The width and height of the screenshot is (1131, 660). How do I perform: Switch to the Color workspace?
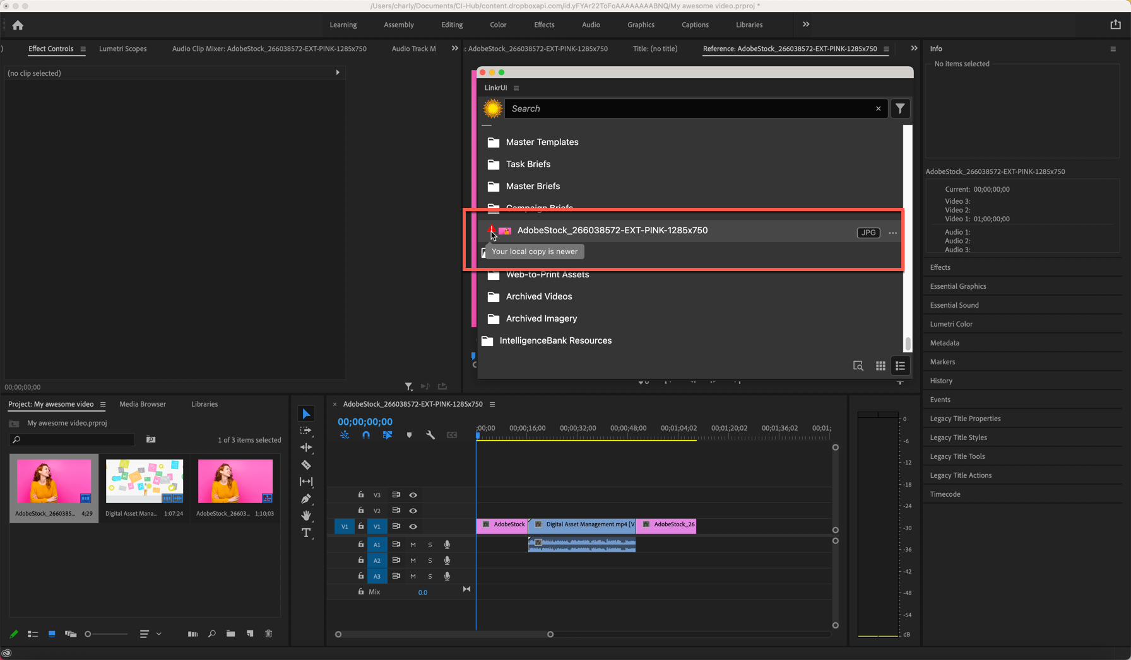498,25
